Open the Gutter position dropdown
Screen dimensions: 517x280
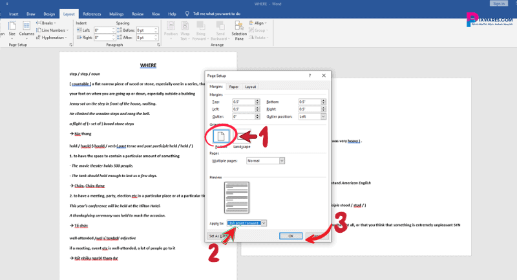point(313,116)
